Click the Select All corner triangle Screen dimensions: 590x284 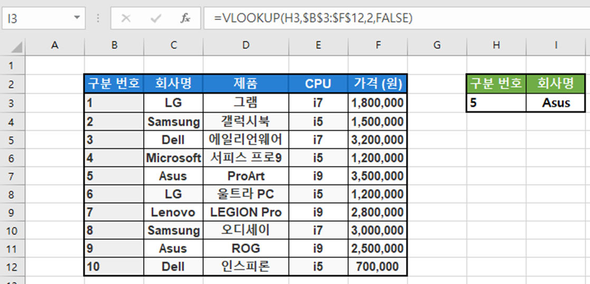pos(16,47)
